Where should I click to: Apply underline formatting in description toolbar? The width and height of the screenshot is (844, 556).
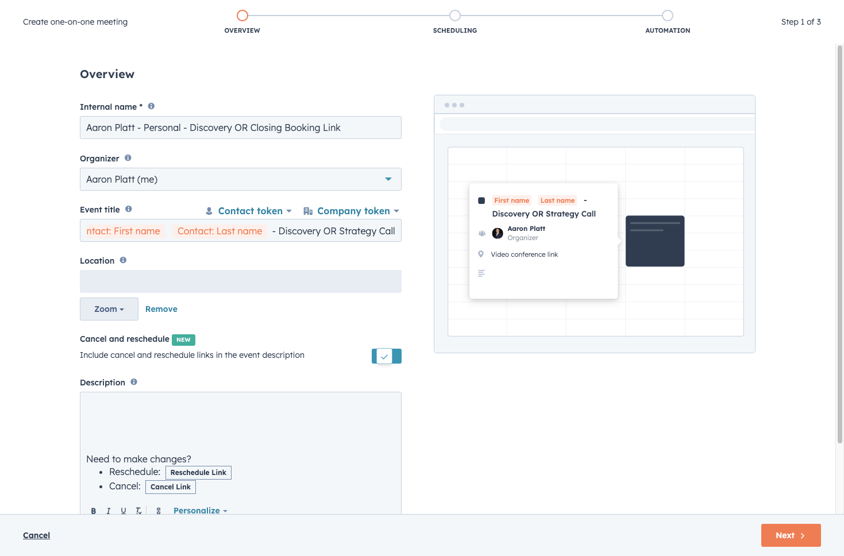click(124, 511)
